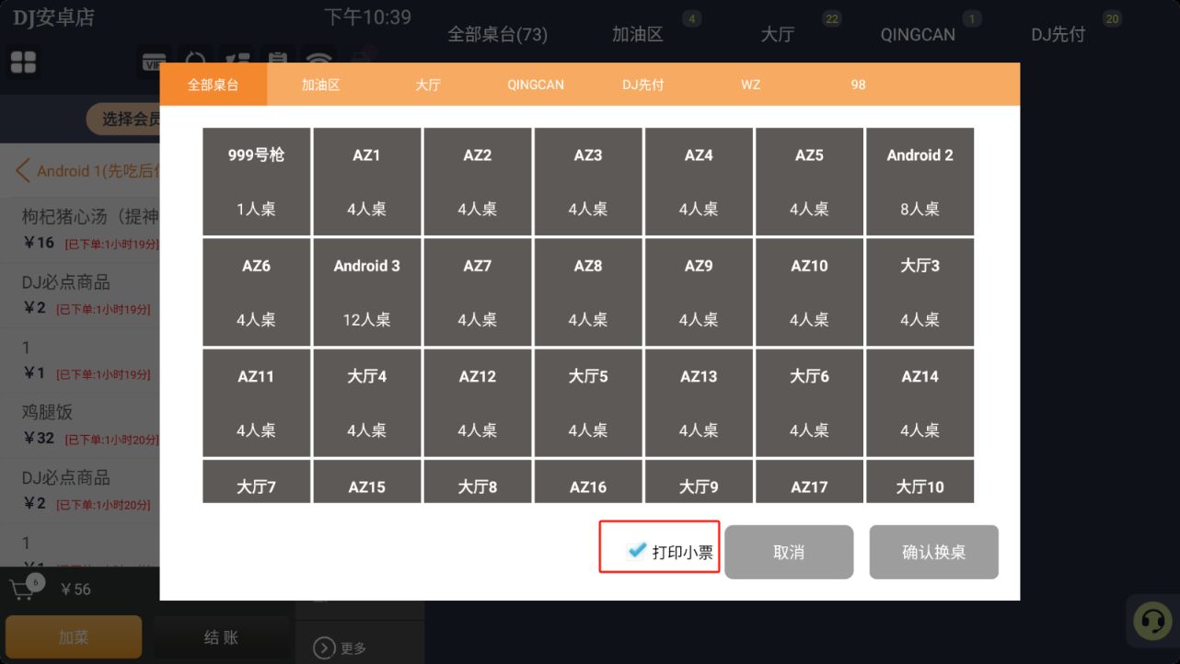Screen dimensions: 1180x664
Task: Select table 999号枪
Action: coord(256,181)
